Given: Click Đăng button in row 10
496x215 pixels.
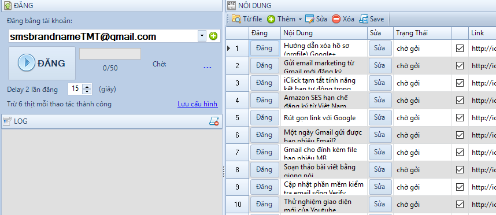Looking at the screenshot, I should tap(264, 204).
